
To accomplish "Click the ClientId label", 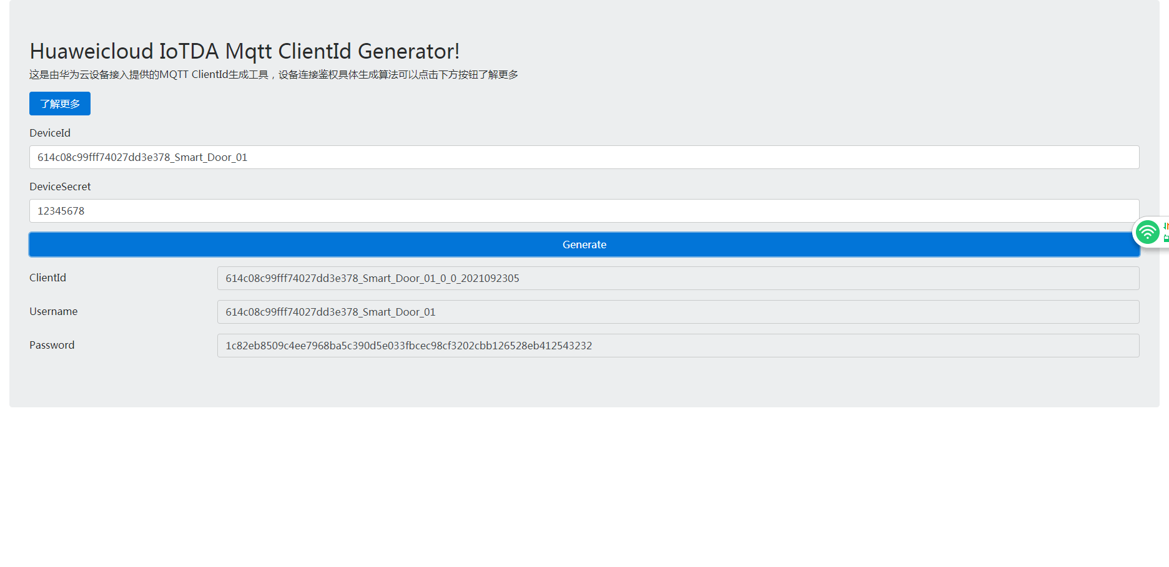I will pos(47,278).
